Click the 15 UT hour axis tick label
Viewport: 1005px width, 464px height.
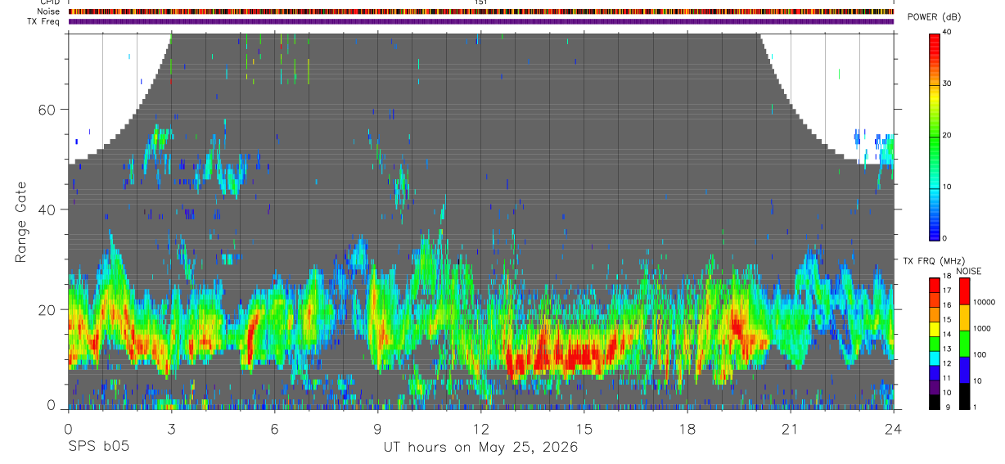[x=584, y=429]
